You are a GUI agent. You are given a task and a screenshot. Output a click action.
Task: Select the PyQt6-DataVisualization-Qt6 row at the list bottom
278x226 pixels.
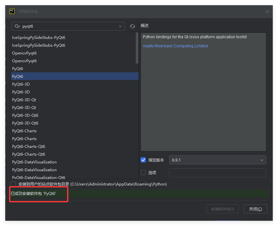click(75, 177)
